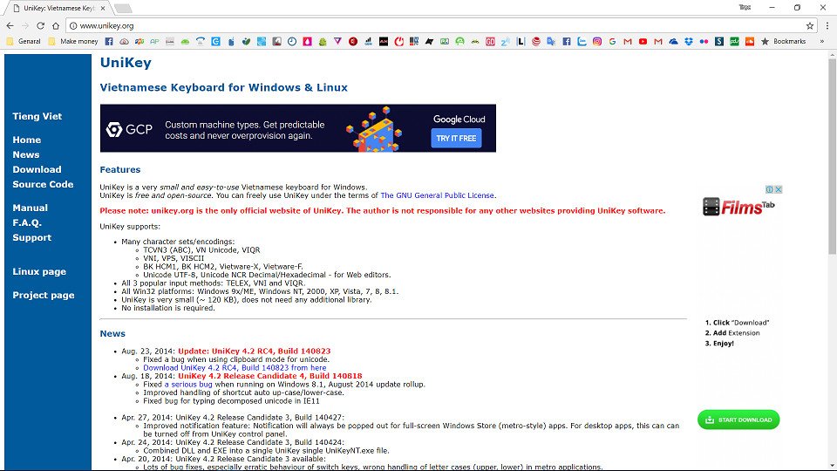Open the Download sidebar page

pos(37,170)
